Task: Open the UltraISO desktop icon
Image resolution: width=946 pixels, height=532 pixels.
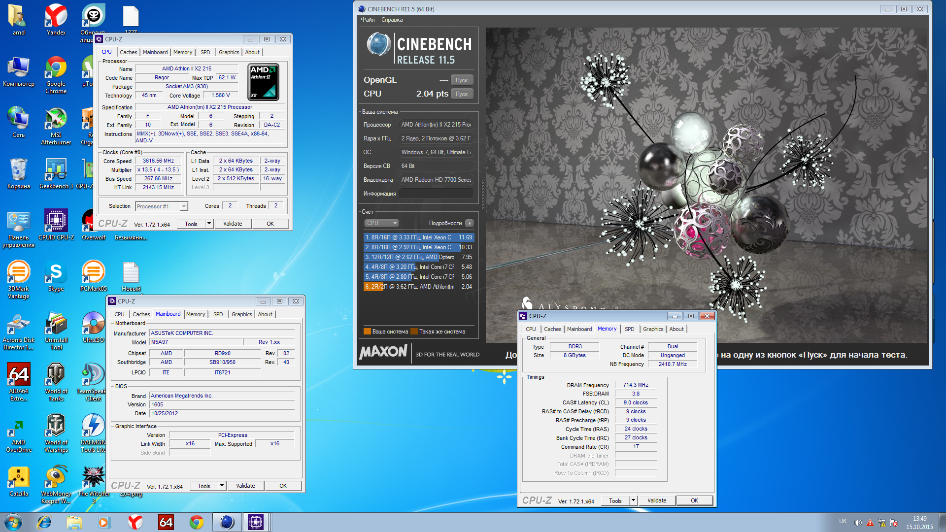Action: 93,327
